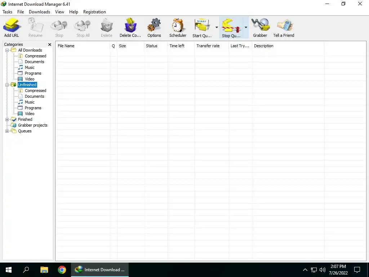Select Documents under All Downloads
The height and width of the screenshot is (277, 369).
tap(34, 62)
